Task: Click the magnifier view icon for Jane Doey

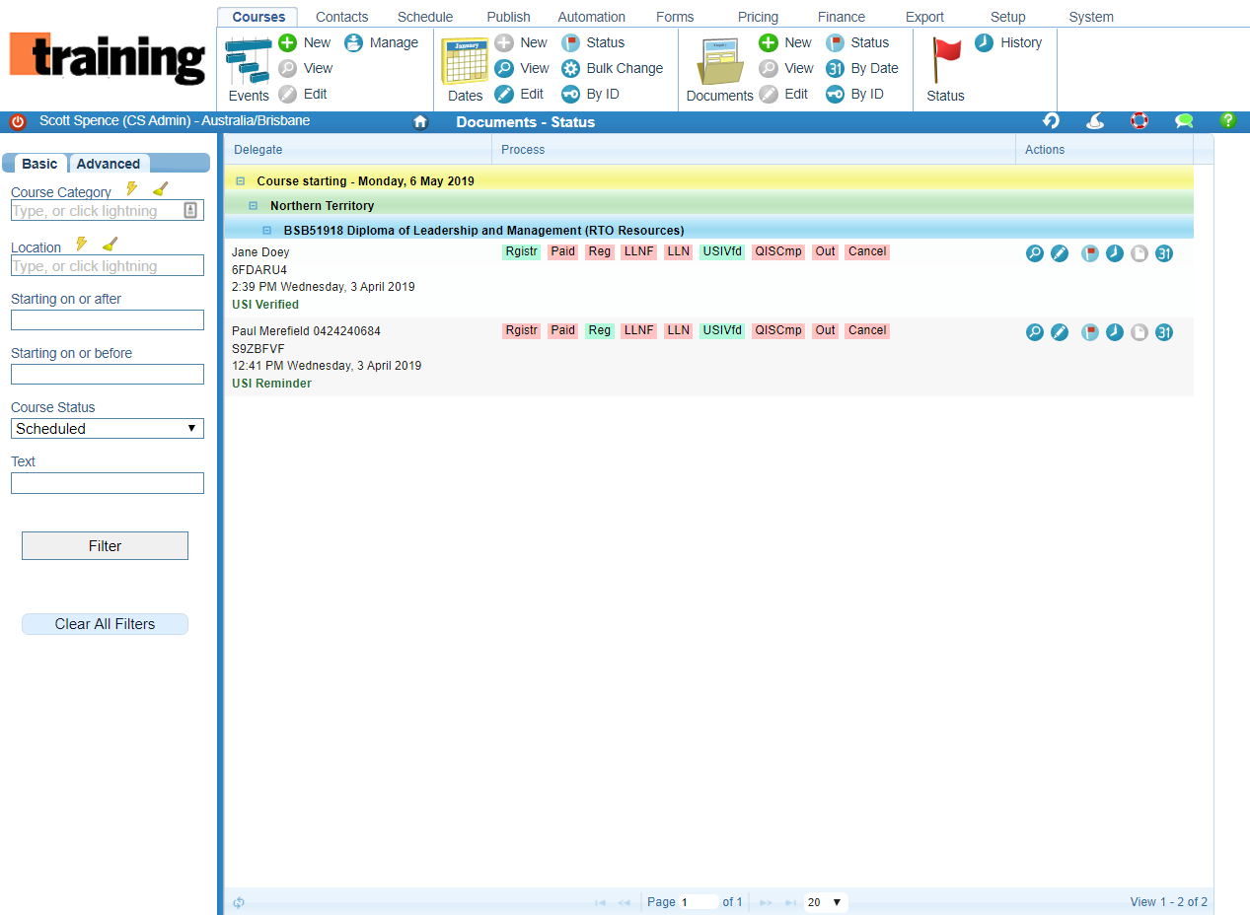Action: tap(1035, 253)
